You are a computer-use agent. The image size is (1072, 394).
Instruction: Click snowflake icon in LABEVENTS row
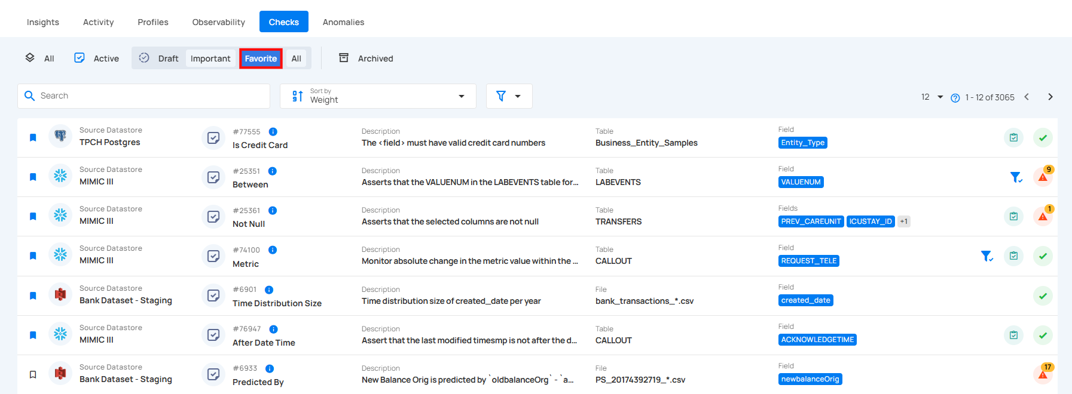[x=60, y=176]
